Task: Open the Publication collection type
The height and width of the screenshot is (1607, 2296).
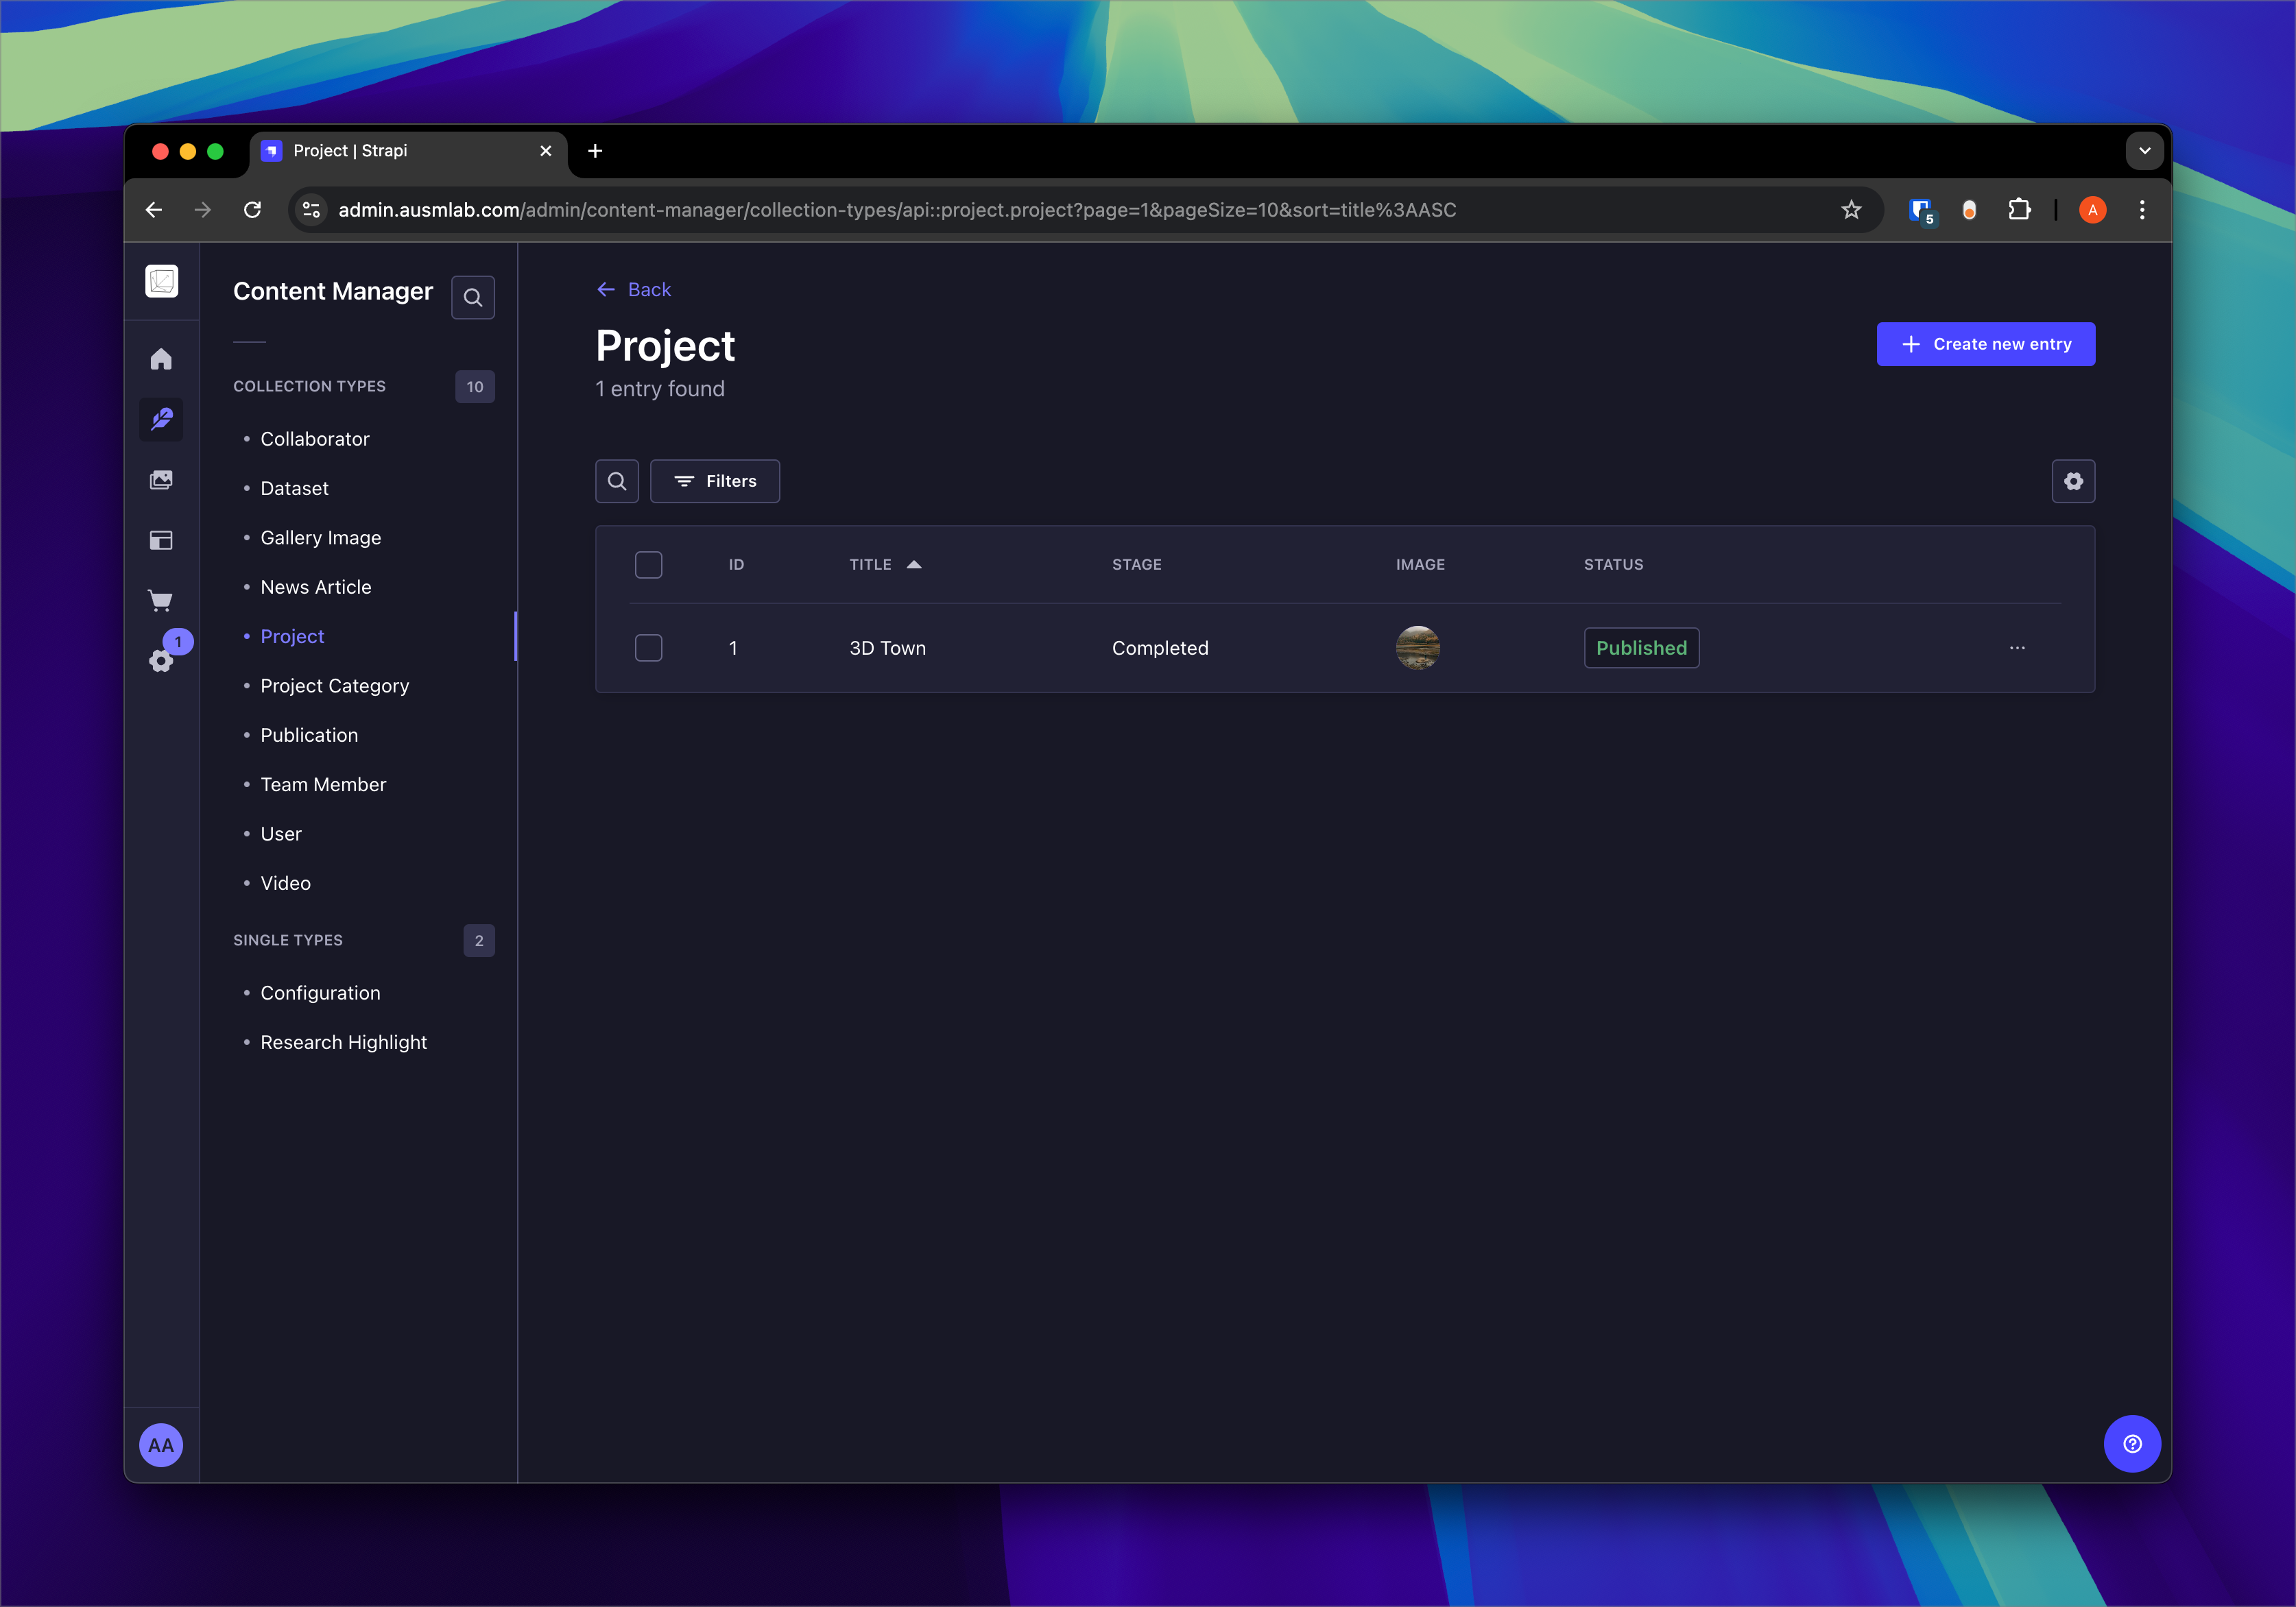Action: 309,735
